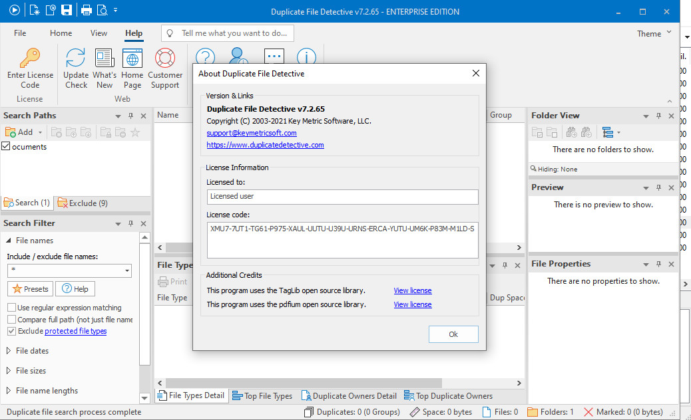Pin the Search Filter panel
691x420 pixels.
click(x=130, y=223)
